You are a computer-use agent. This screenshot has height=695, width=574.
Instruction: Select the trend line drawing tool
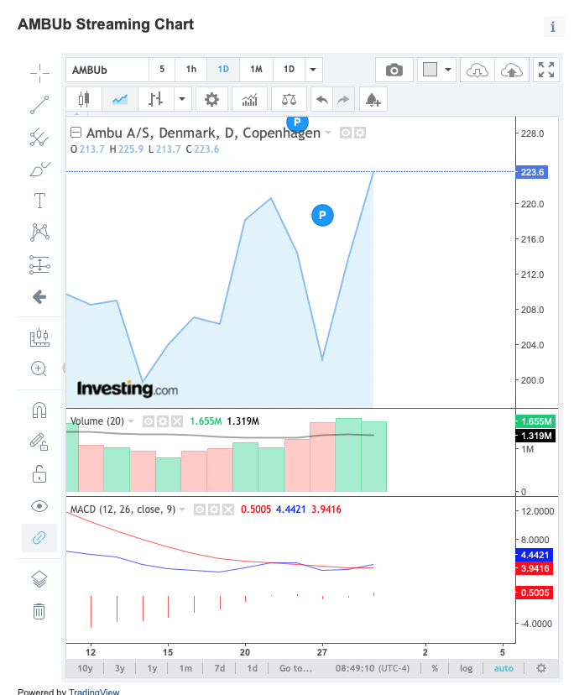(x=39, y=105)
